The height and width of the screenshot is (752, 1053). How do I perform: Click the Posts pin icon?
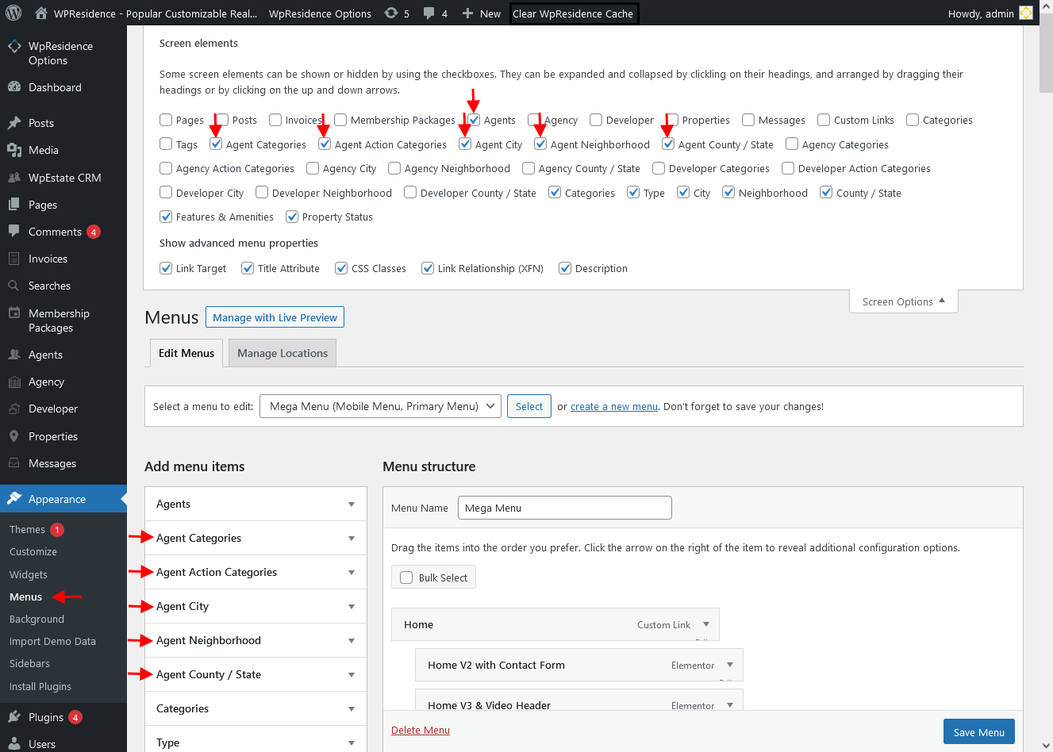14,123
